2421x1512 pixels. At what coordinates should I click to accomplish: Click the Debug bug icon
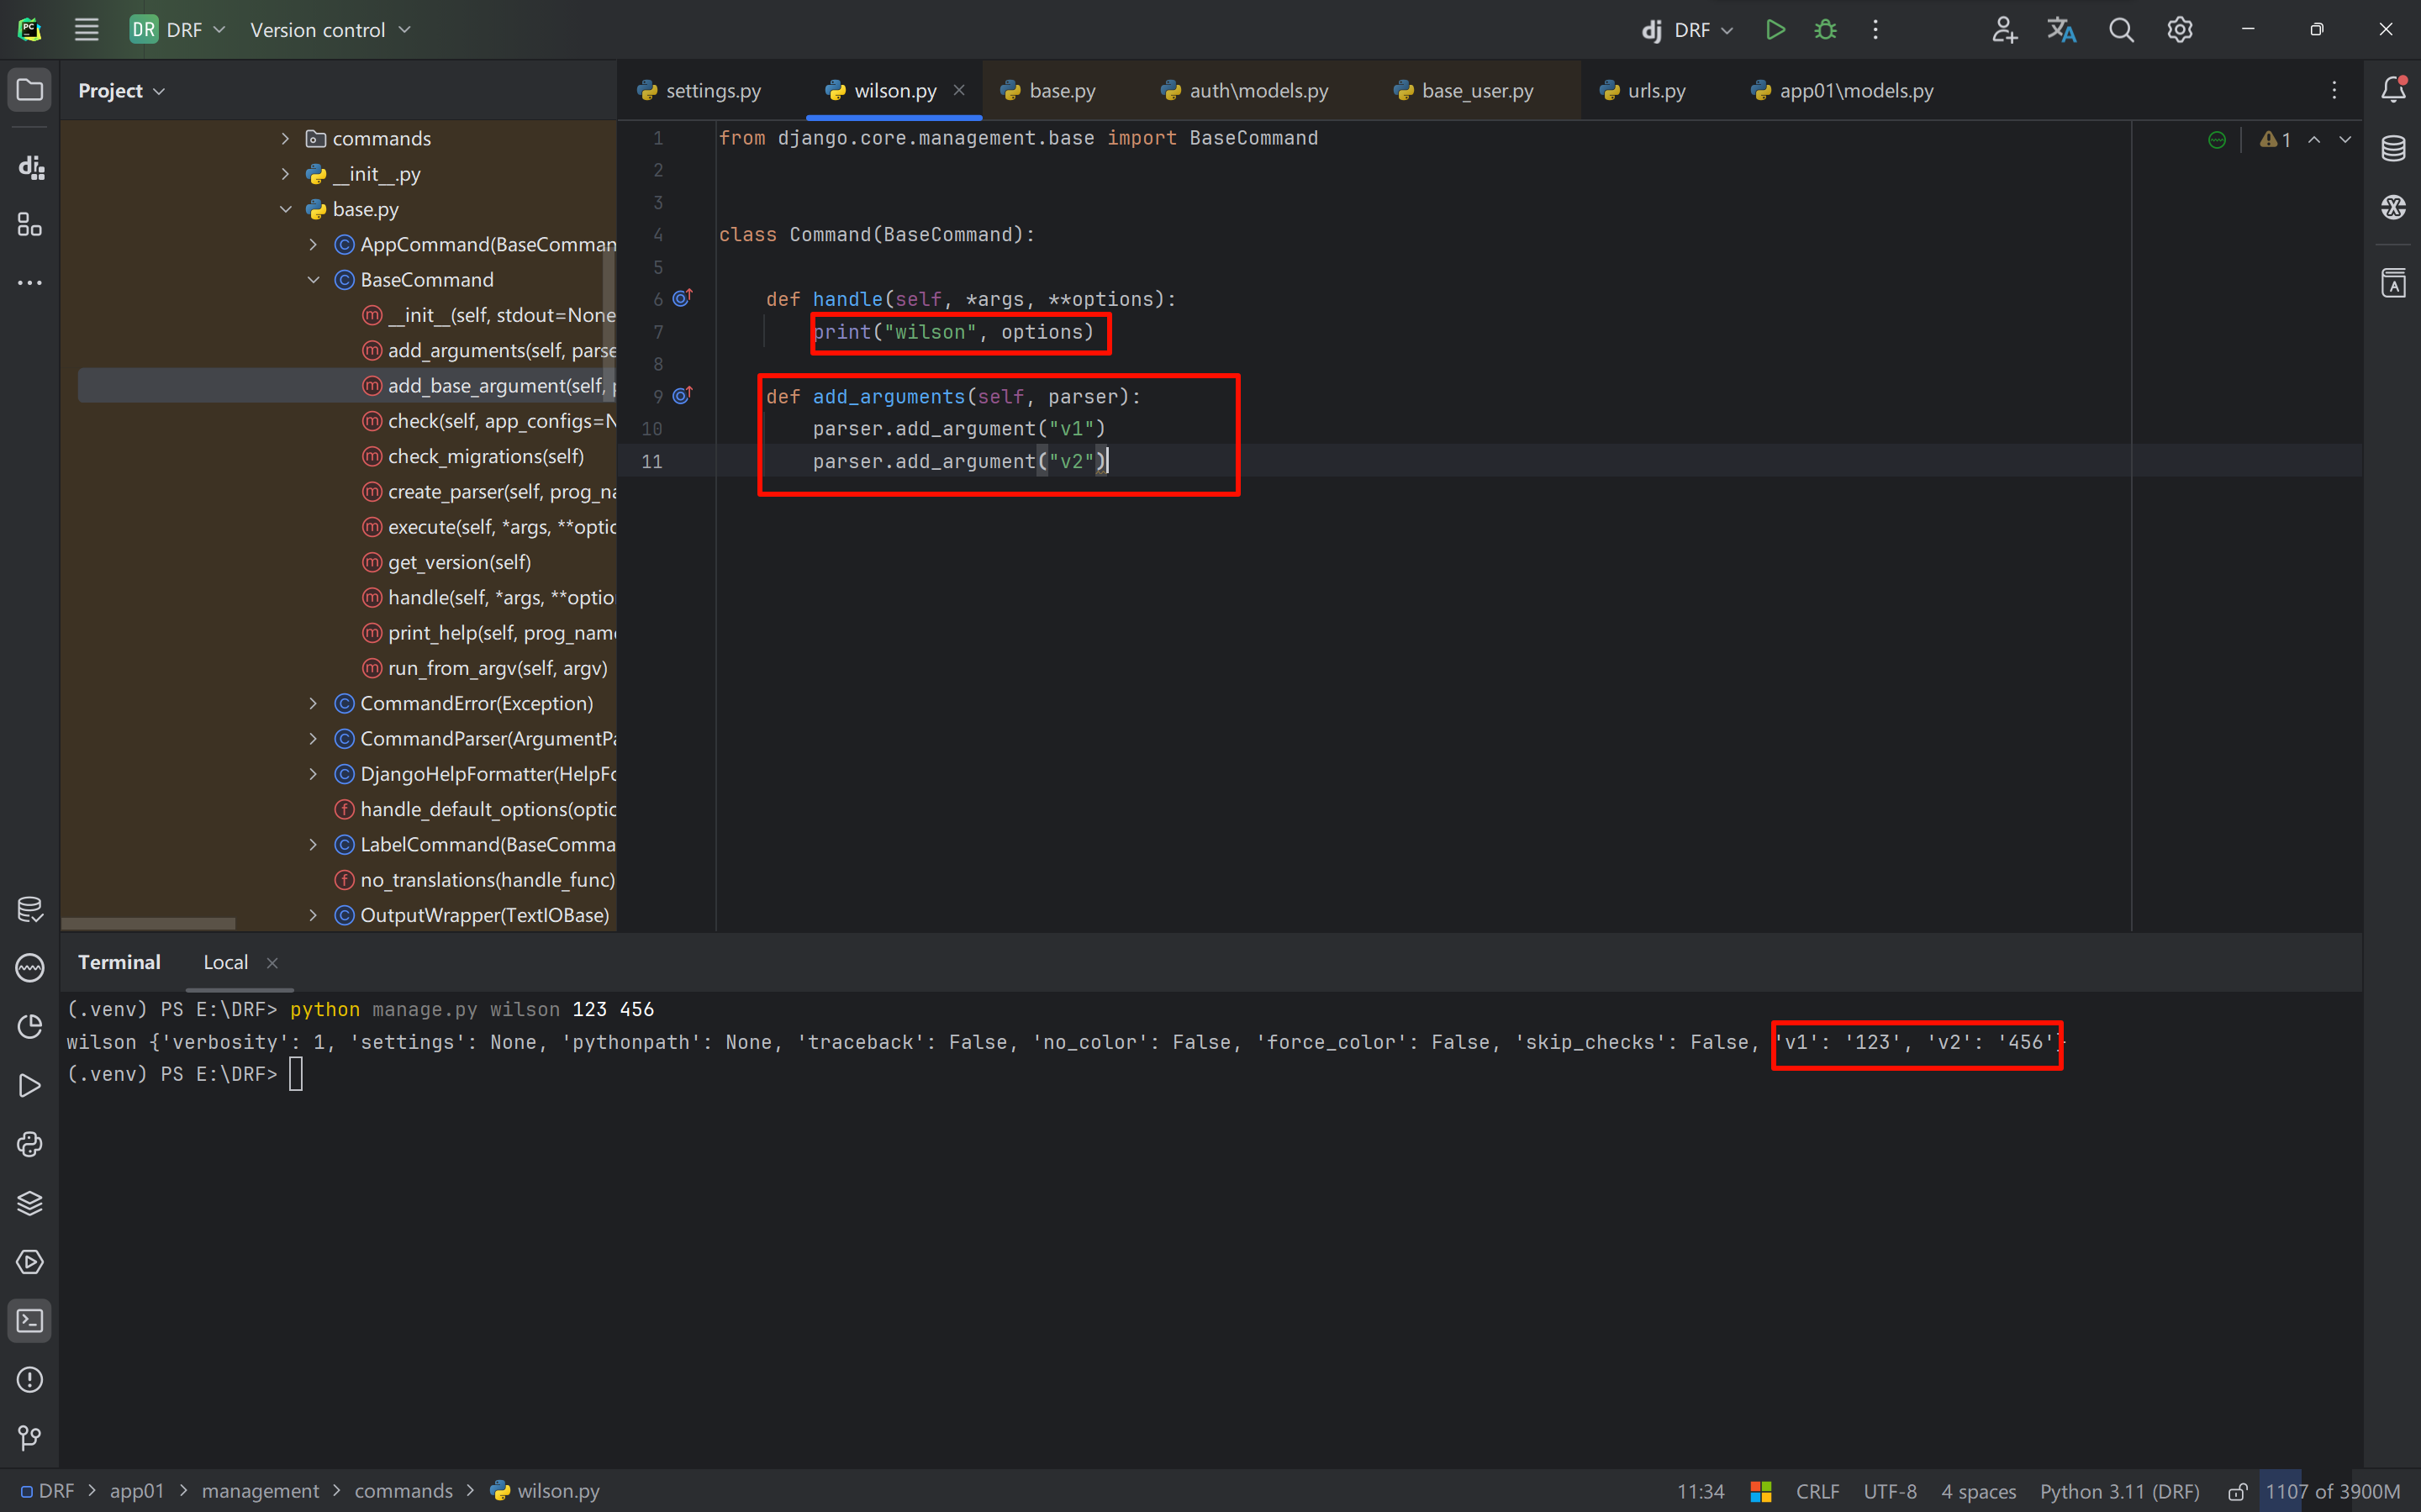click(1825, 30)
